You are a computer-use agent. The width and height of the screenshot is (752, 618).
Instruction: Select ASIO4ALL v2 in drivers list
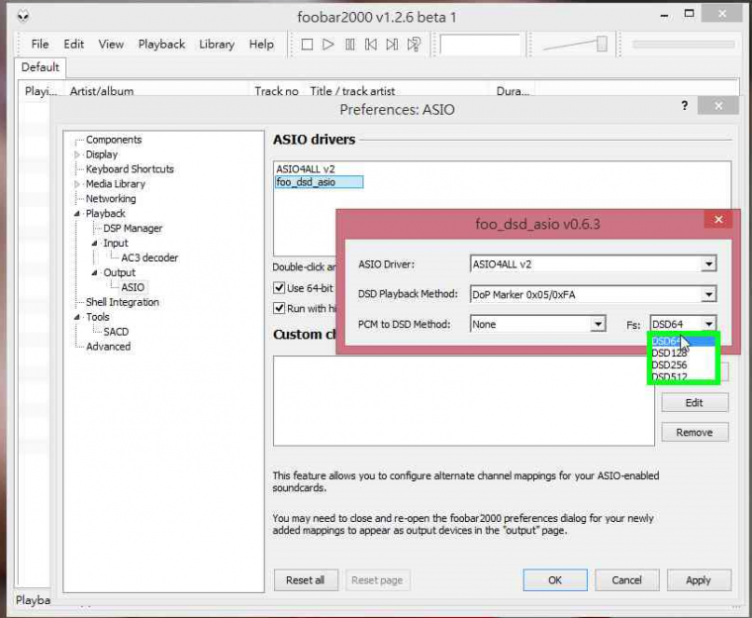pyautogui.click(x=306, y=169)
